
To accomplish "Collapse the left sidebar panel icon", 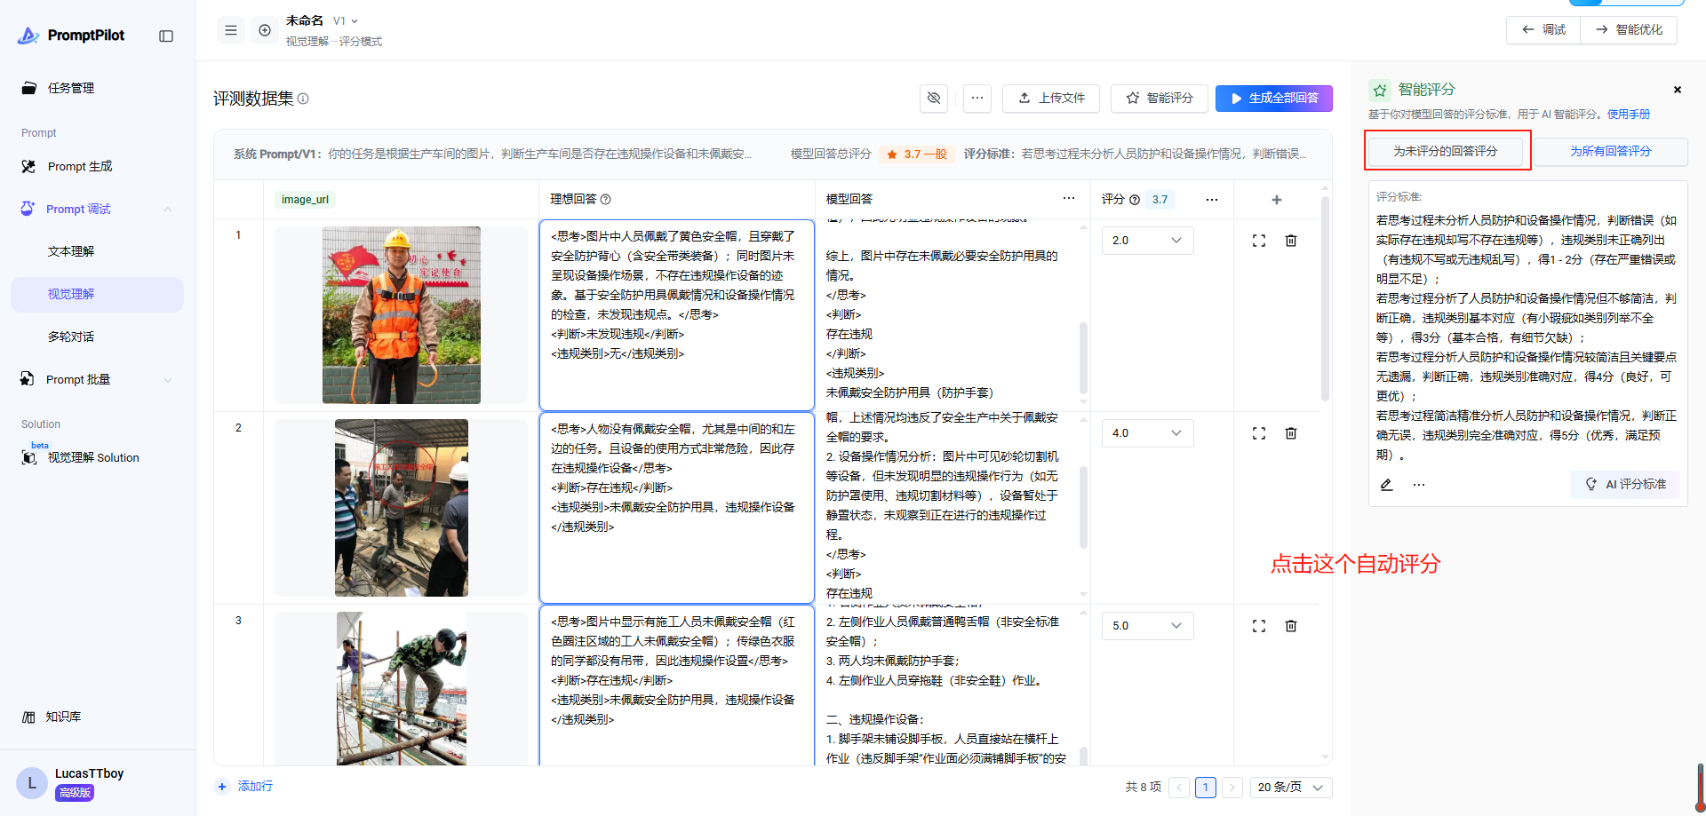I will (x=166, y=36).
